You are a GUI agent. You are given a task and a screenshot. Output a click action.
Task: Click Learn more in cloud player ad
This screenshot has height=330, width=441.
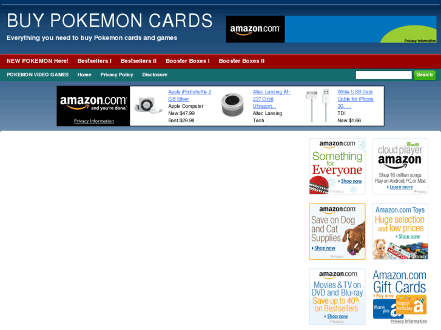point(401,187)
